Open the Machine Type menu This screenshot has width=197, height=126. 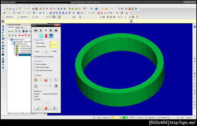[42, 5]
